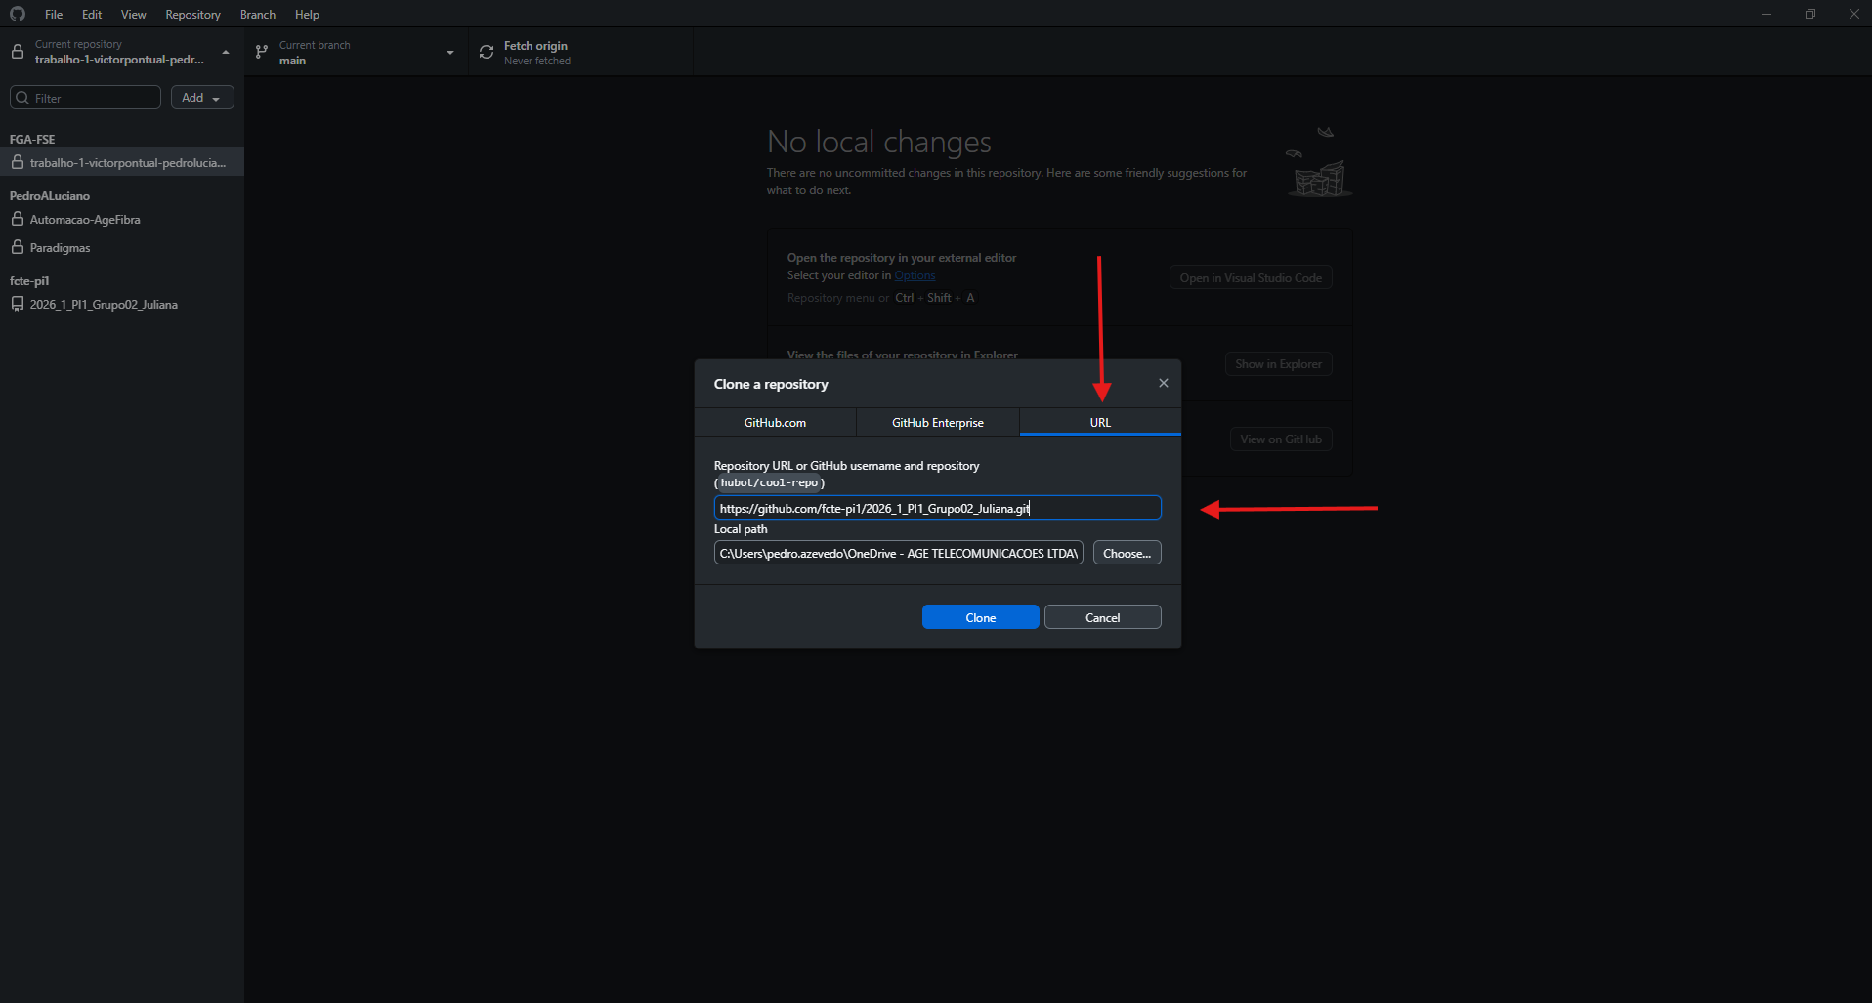Viewport: 1872px width, 1003px height.
Task: Open the Edit menu
Action: (92, 15)
